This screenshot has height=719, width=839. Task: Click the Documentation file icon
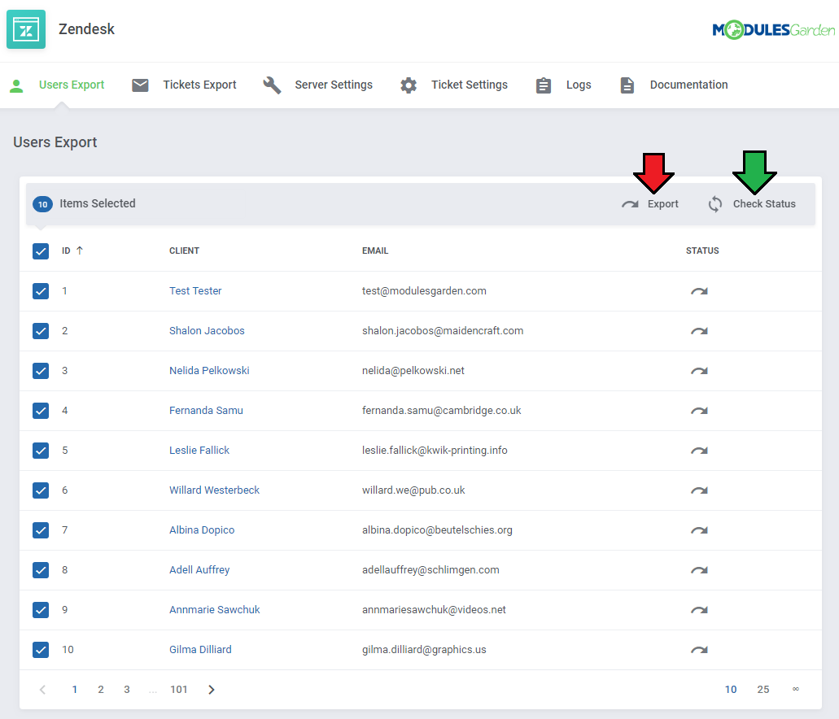point(627,85)
